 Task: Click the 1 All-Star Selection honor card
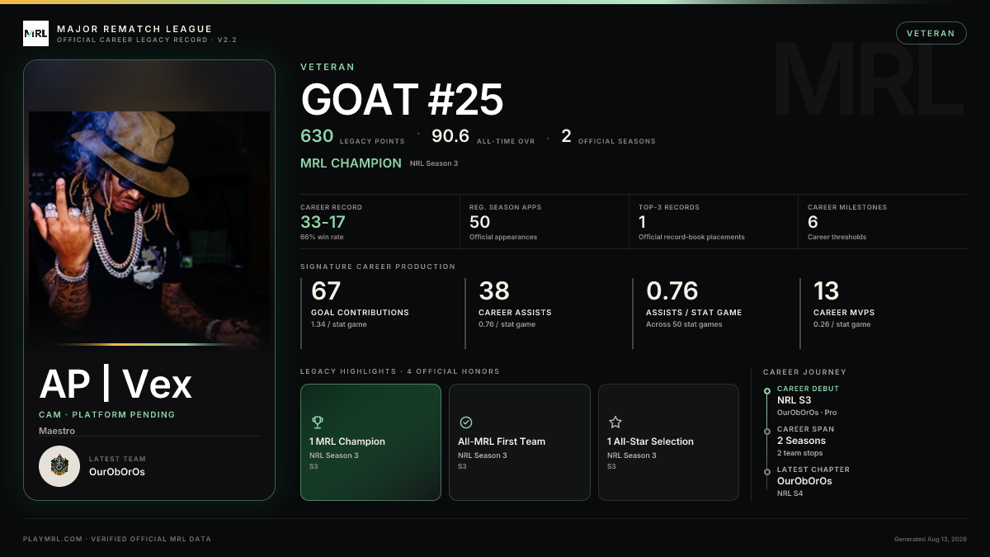[668, 442]
